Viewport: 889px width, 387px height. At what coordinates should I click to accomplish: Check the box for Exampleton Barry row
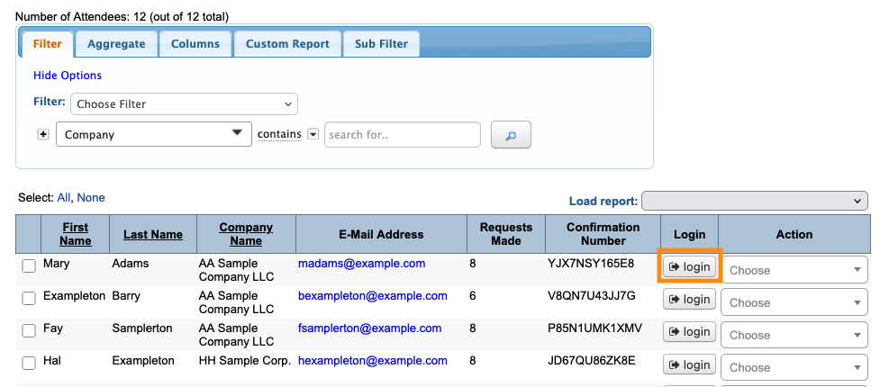pos(29,298)
